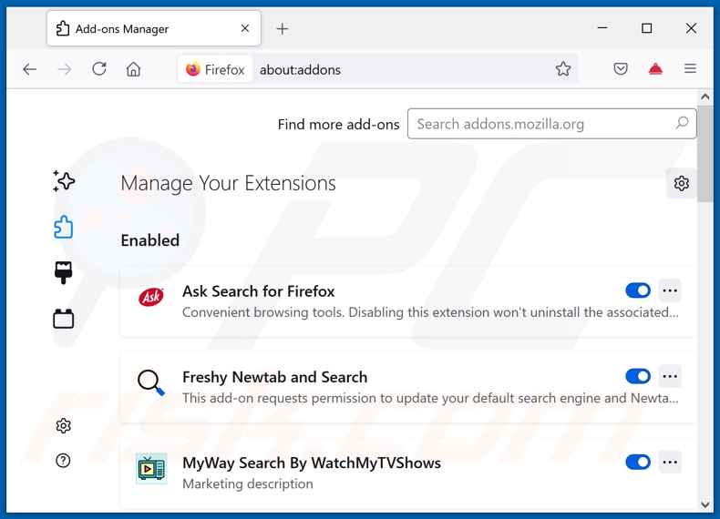Bookmark this page with the star
Image resolution: width=720 pixels, height=519 pixels.
(563, 69)
